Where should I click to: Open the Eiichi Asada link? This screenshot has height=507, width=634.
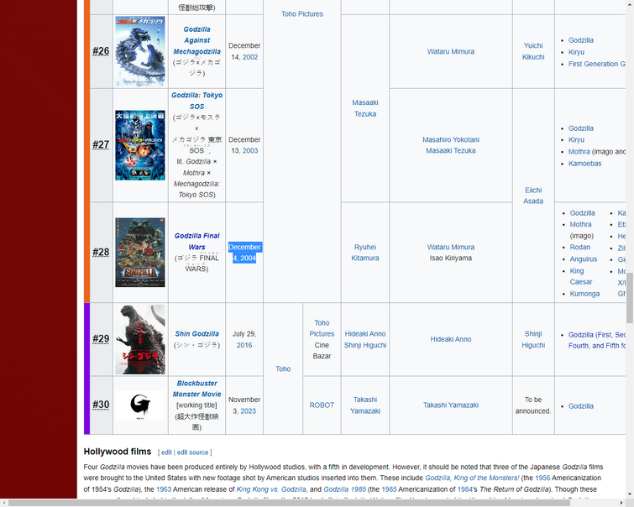pos(533,196)
